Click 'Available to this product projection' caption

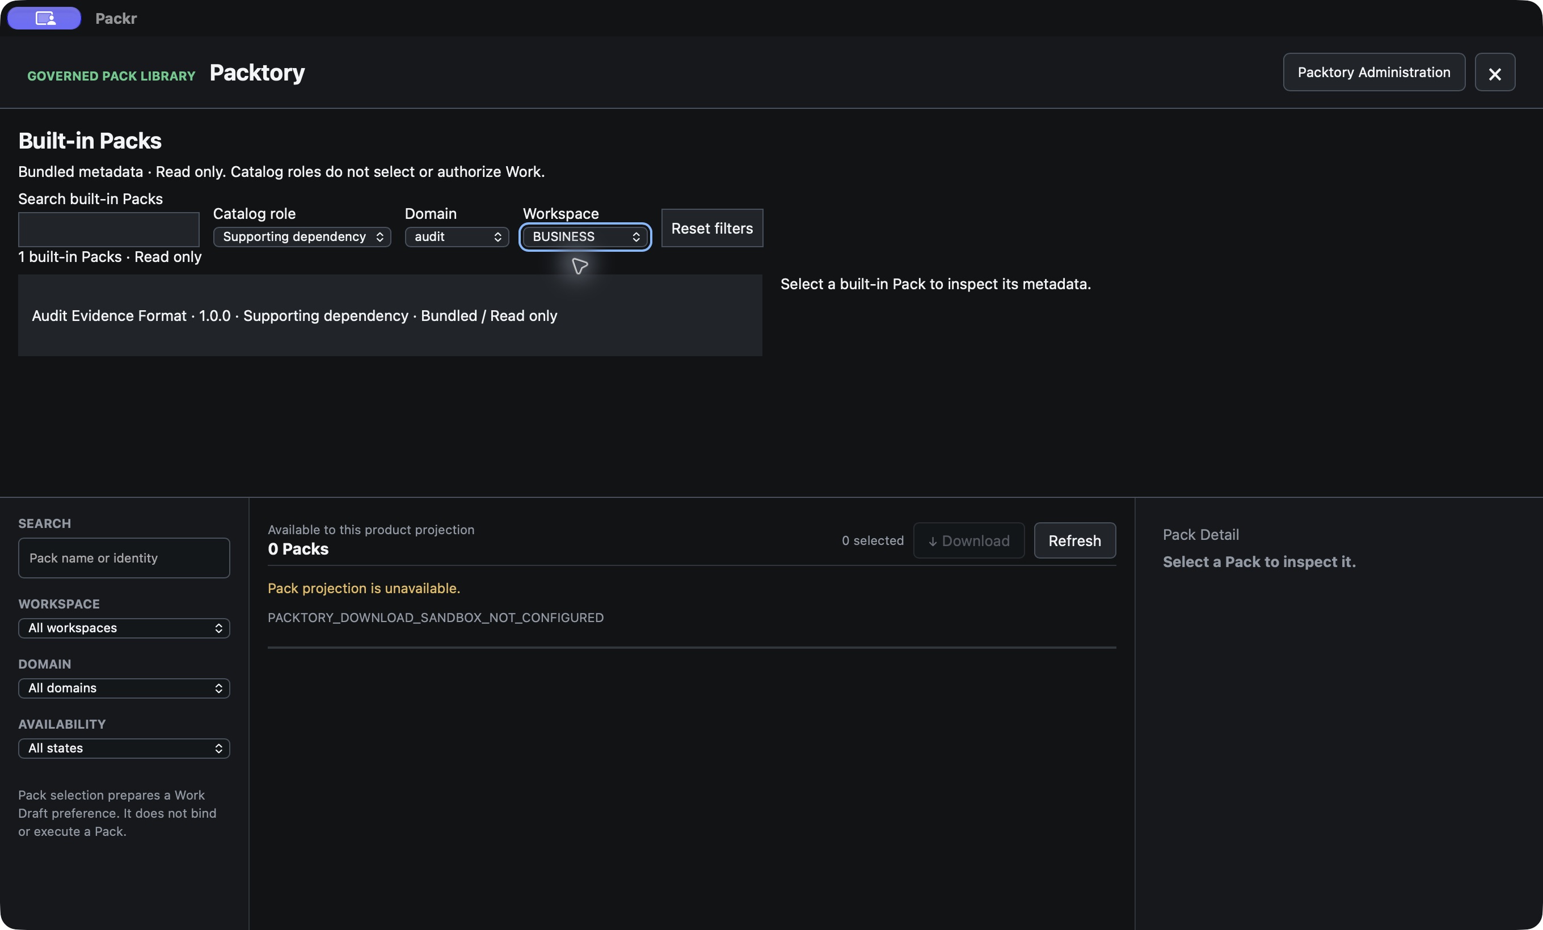click(371, 530)
